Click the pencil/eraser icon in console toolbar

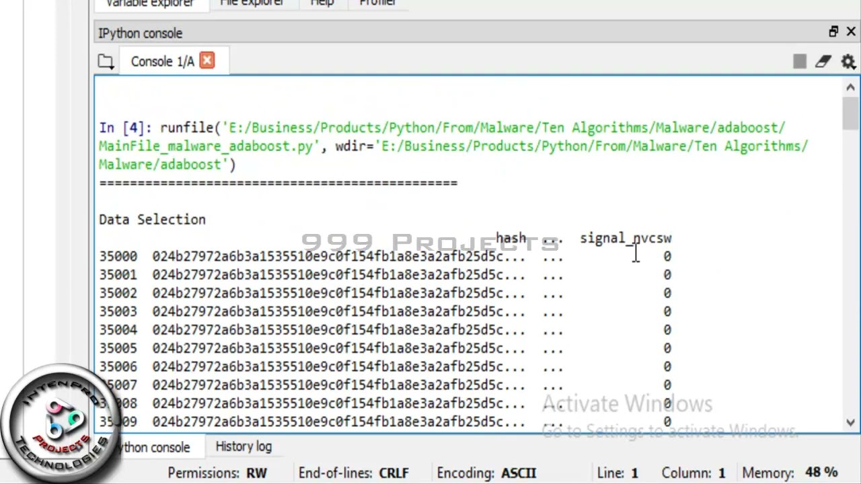823,62
